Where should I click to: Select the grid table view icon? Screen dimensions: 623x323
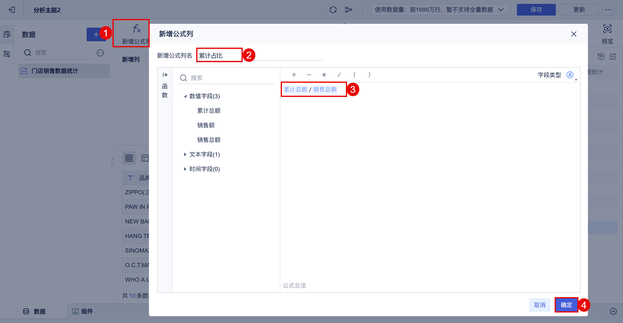[x=129, y=158]
